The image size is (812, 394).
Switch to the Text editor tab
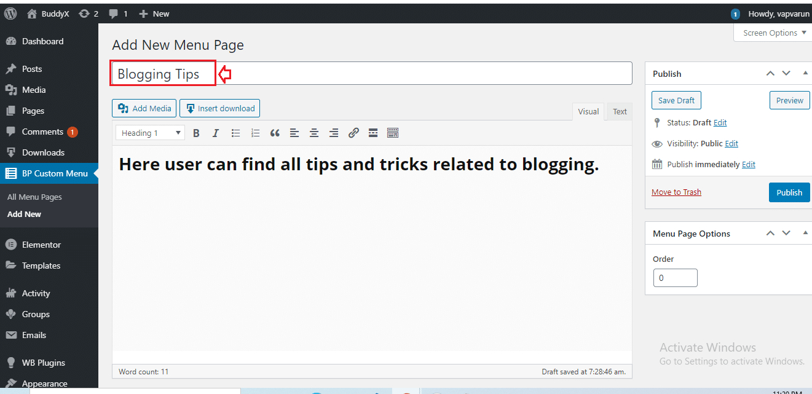click(x=620, y=112)
